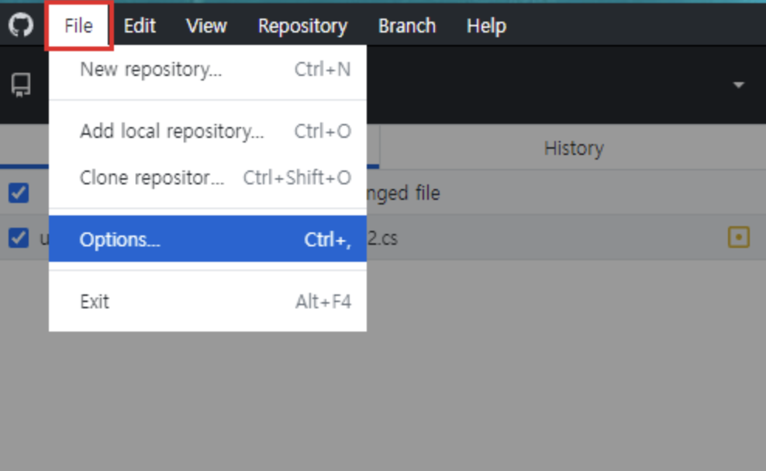
Task: Select the changed file row ending in 2.cs
Action: (383, 238)
